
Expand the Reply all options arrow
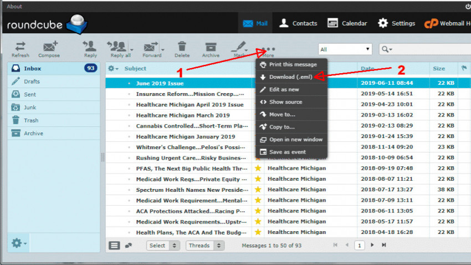click(131, 49)
